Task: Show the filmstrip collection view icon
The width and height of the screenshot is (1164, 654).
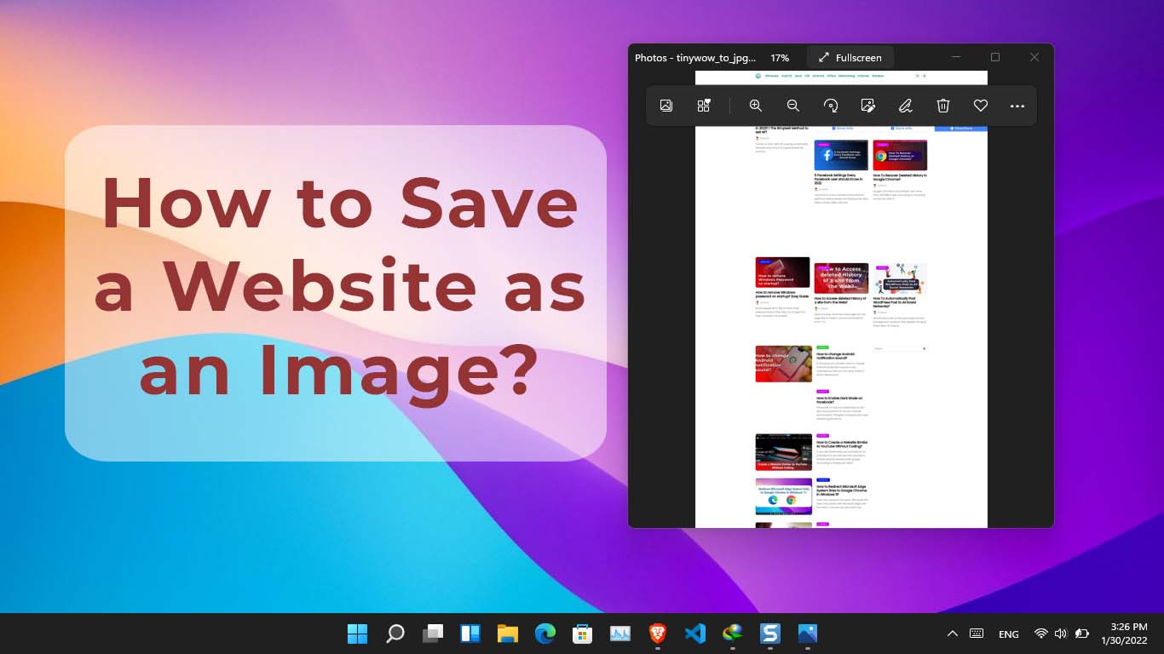Action: (x=704, y=106)
